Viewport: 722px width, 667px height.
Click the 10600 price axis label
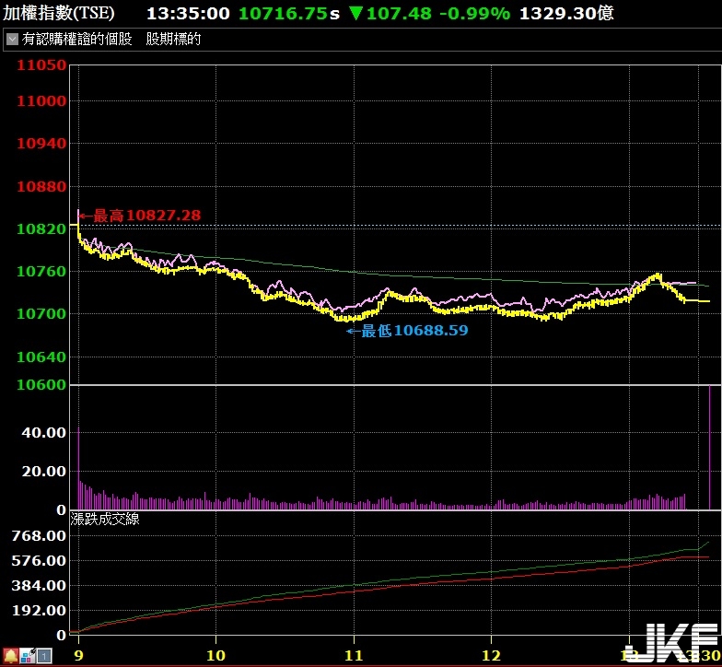41,385
